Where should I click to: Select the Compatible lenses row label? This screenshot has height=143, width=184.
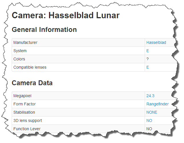(x=30, y=67)
